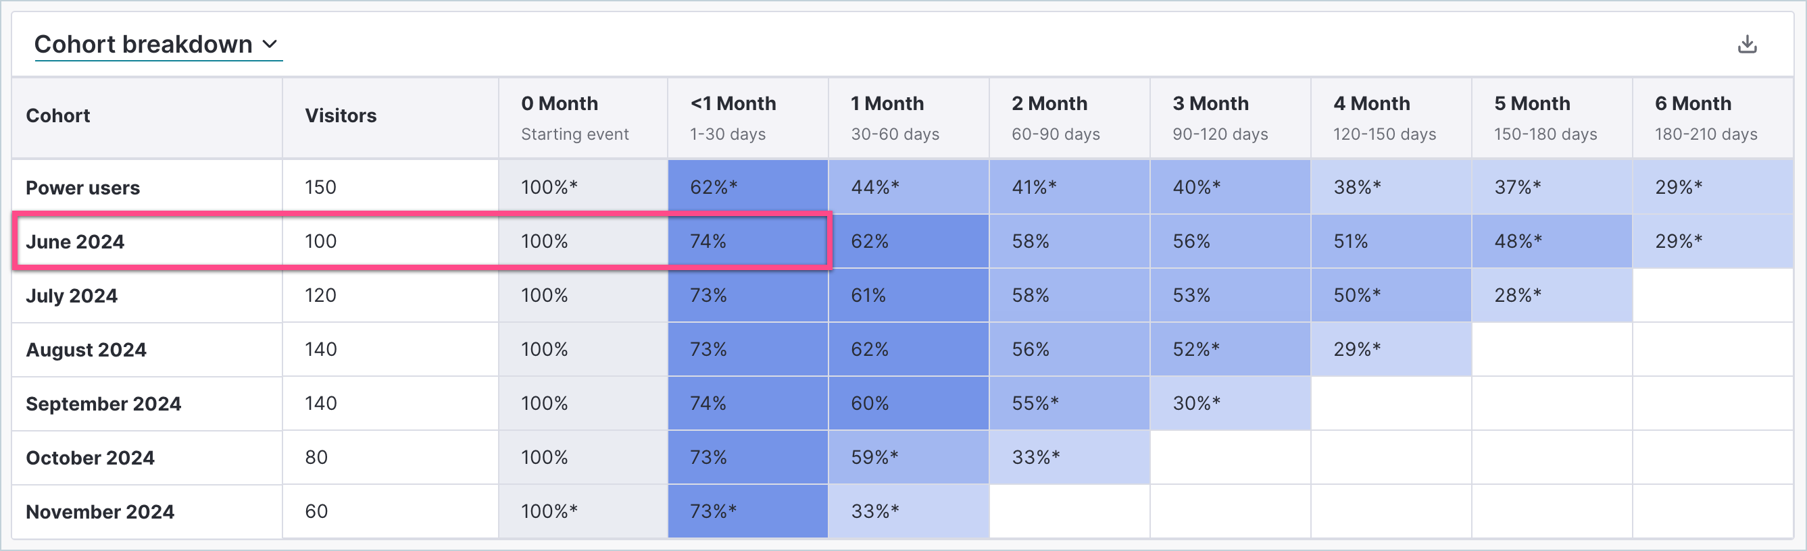The width and height of the screenshot is (1807, 551).
Task: Click the download icon above the table
Action: (1747, 44)
